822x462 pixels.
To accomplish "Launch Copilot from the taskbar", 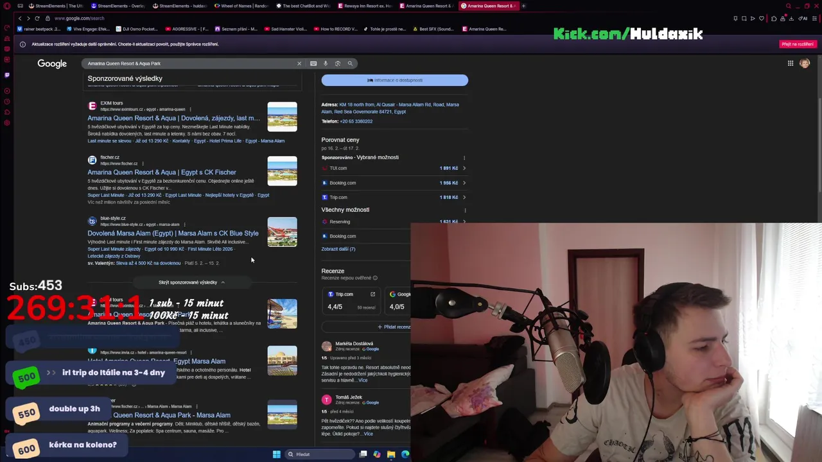I will (377, 454).
